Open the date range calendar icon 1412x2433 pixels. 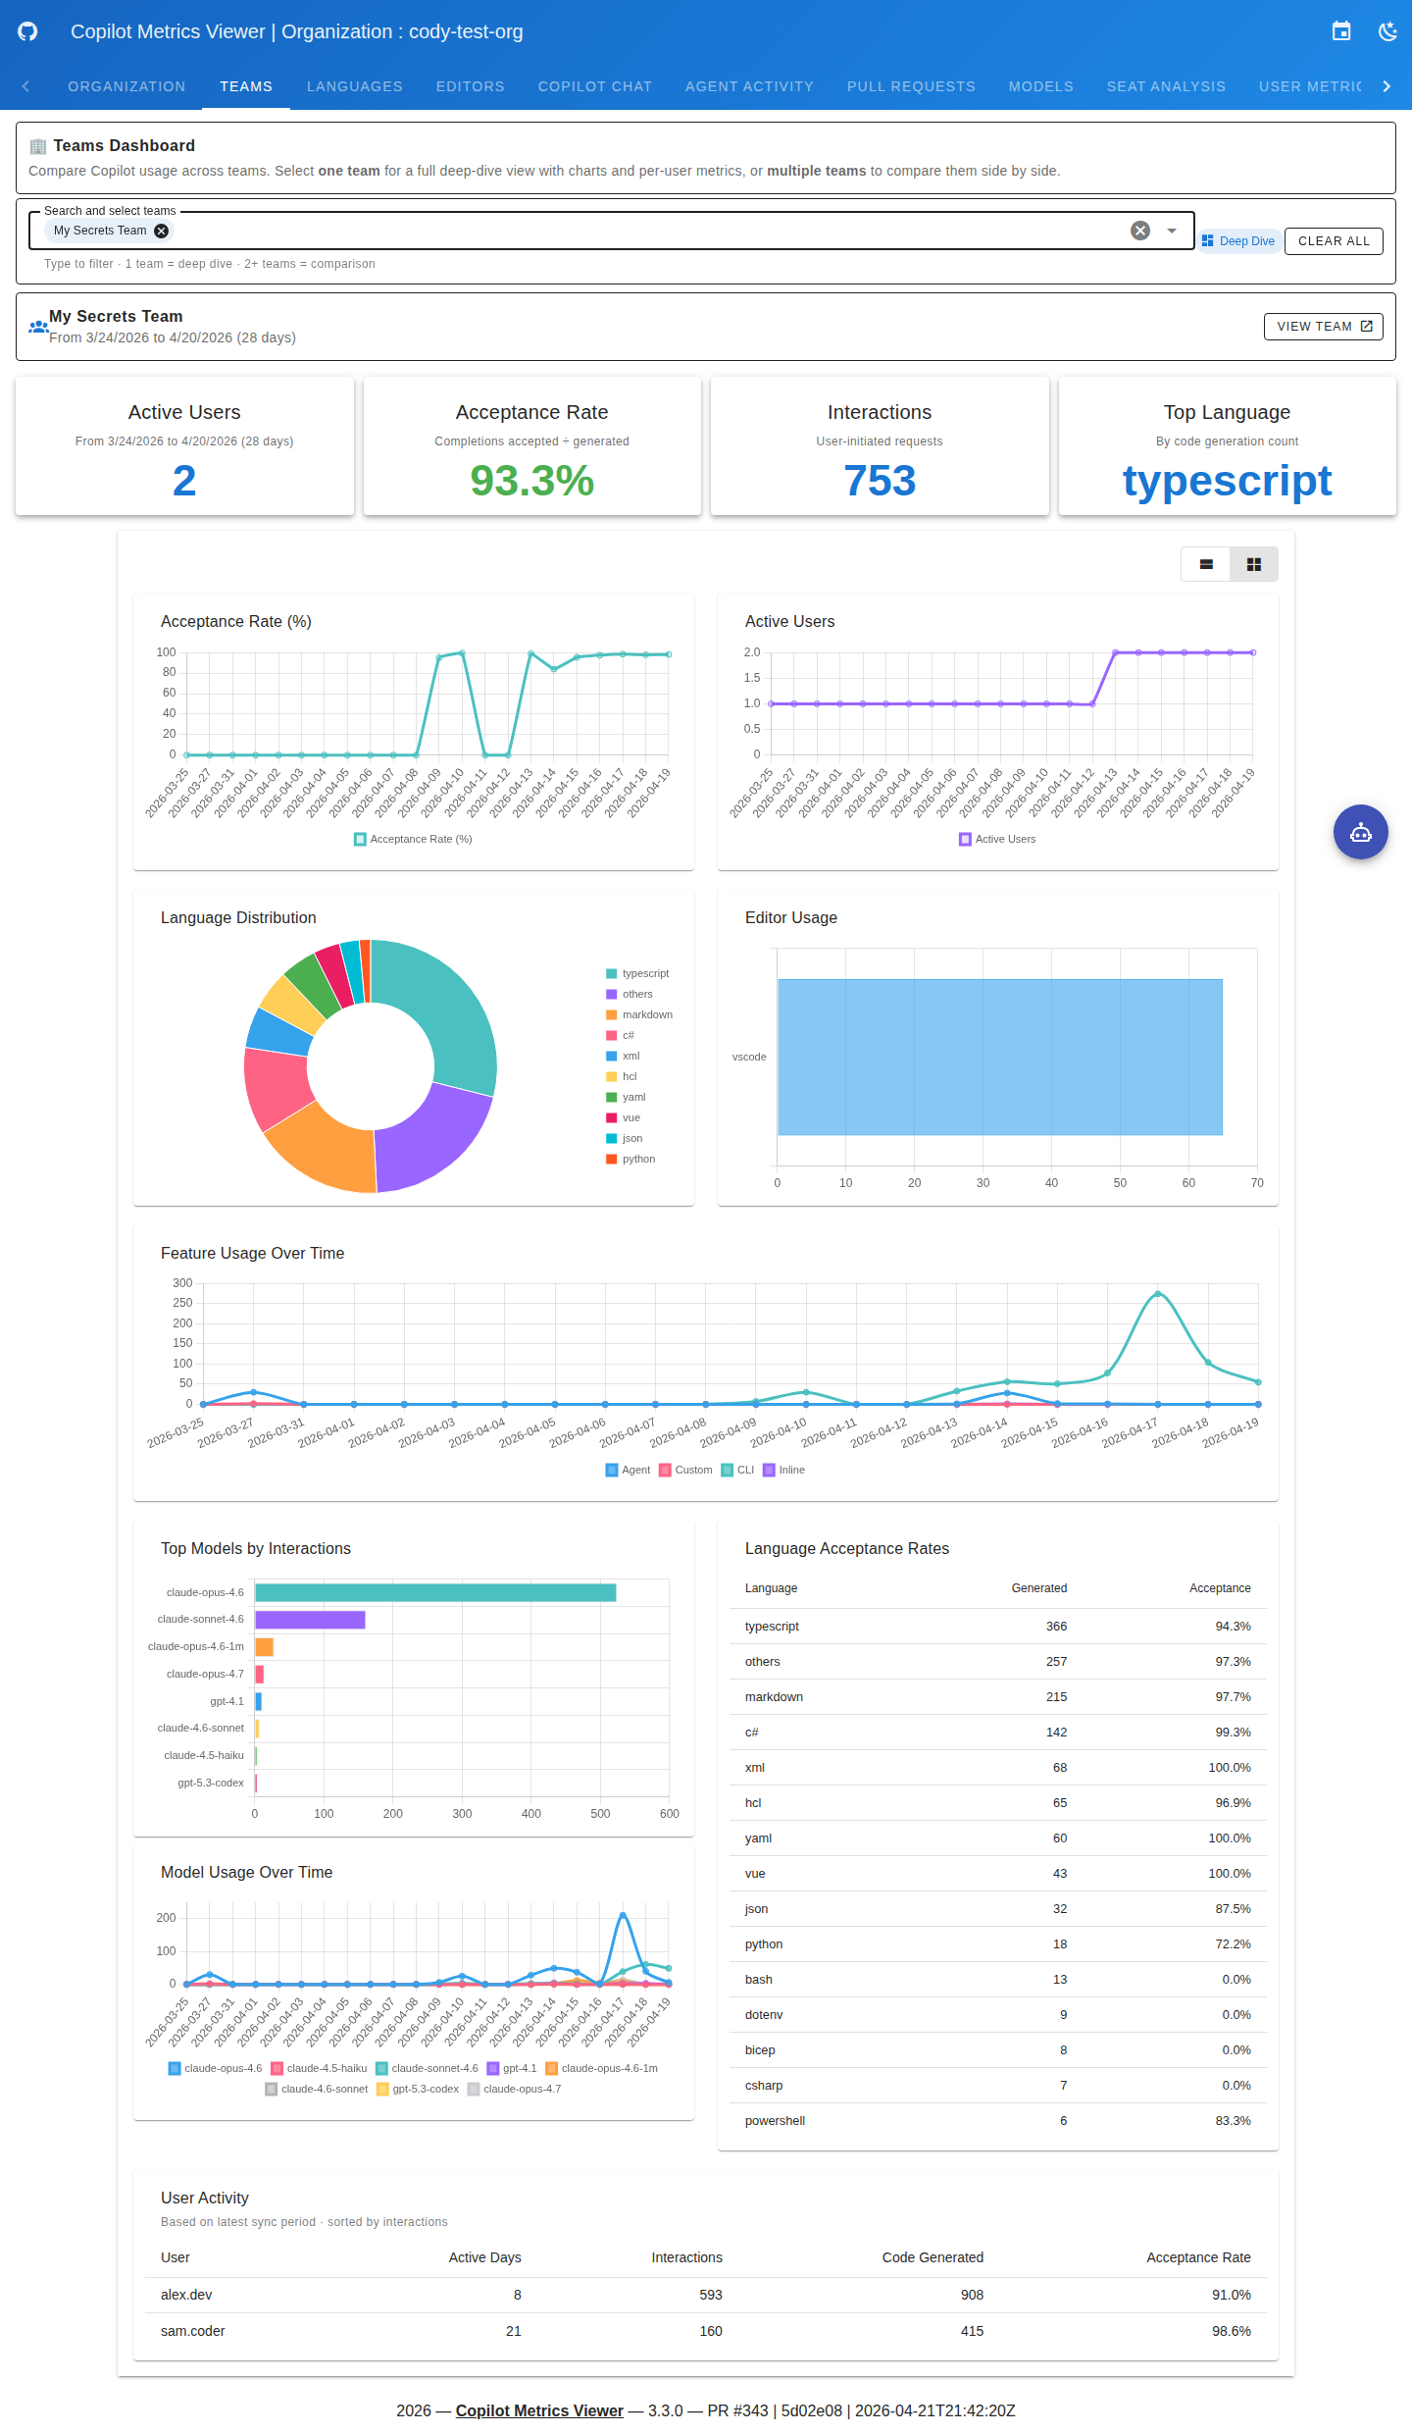click(x=1341, y=31)
